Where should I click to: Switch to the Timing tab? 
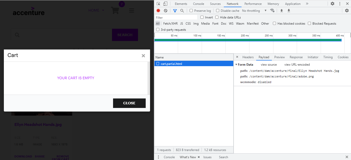pyautogui.click(x=328, y=57)
